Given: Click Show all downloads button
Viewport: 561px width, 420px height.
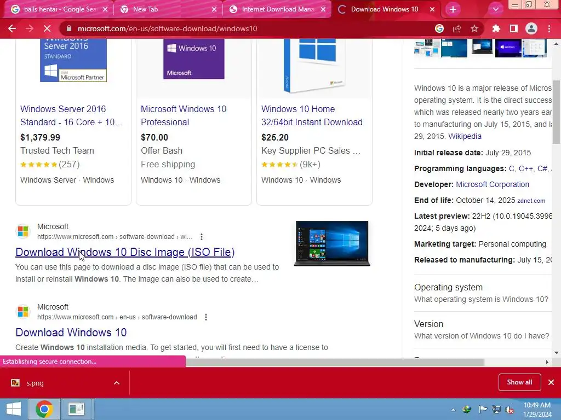Looking at the screenshot, I should pyautogui.click(x=519, y=382).
